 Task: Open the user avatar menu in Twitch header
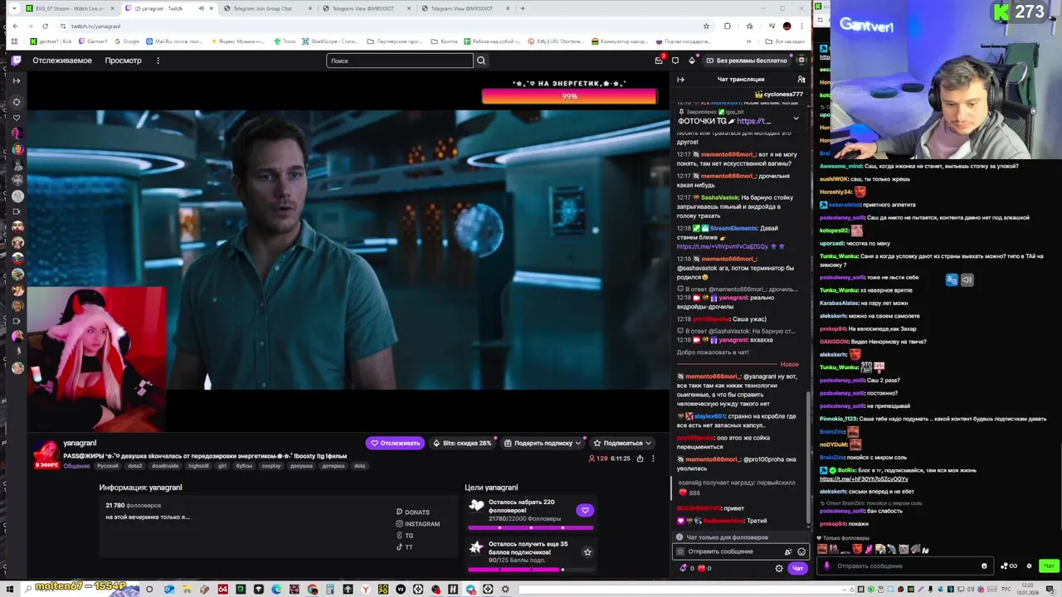[801, 61]
